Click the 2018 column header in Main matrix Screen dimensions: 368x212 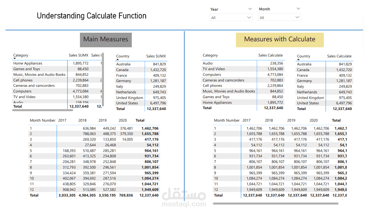pos(83,120)
